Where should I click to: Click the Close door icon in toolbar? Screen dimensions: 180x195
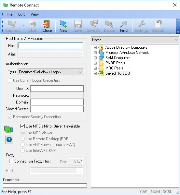[x=47, y=24]
